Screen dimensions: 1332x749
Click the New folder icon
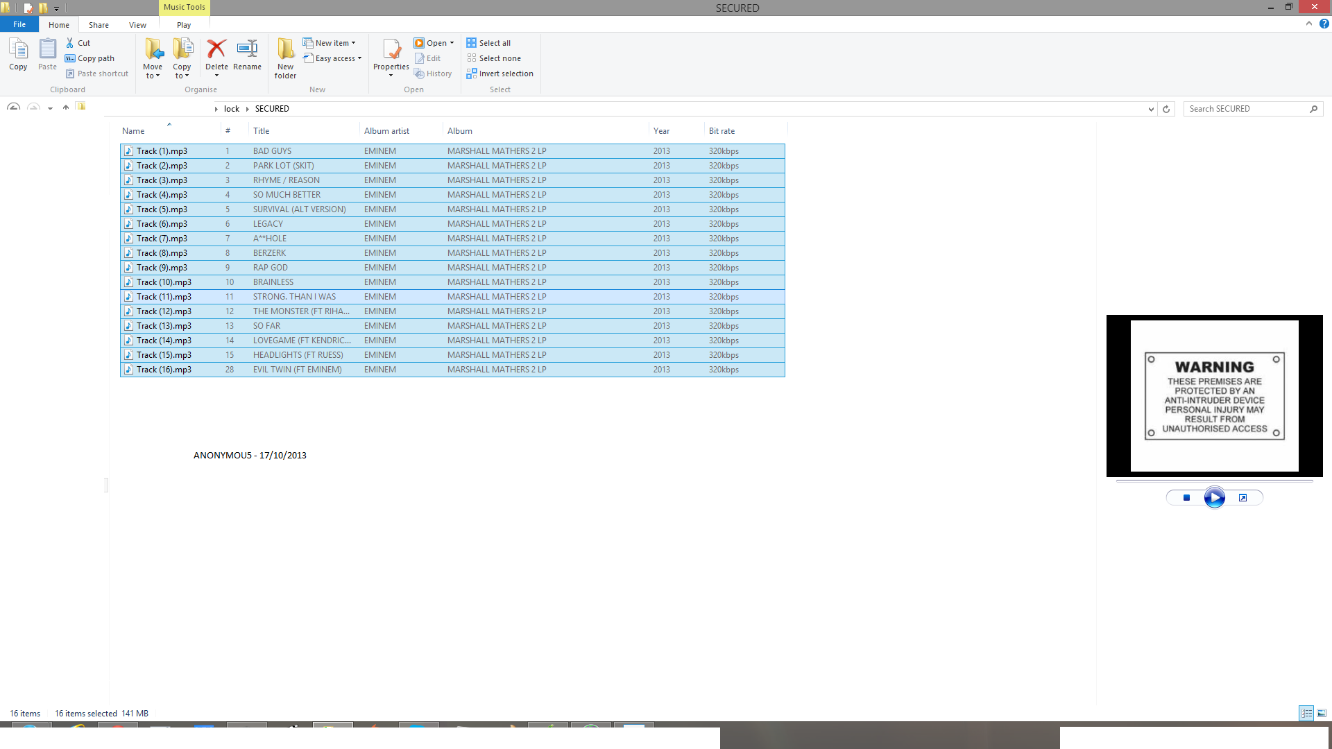click(285, 50)
